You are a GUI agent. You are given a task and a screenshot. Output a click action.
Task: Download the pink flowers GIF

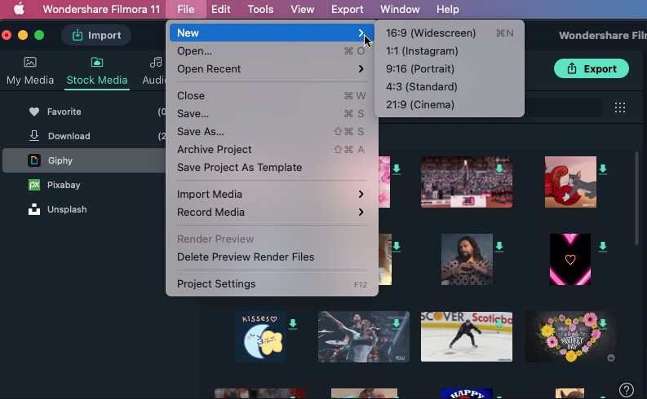pyautogui.click(x=397, y=169)
